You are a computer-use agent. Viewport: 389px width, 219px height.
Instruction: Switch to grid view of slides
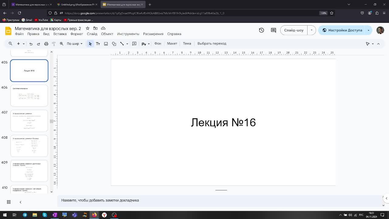click(x=9, y=202)
